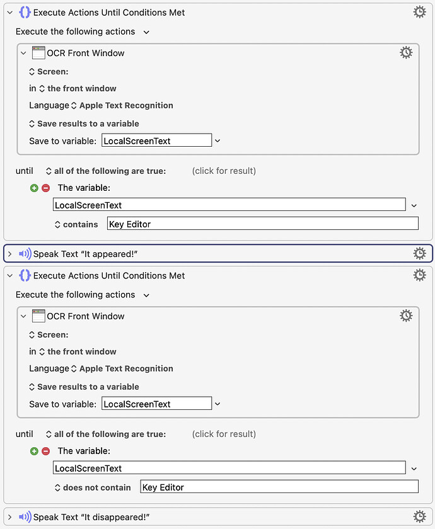Change "does not contain" comparison popup
435x529 pixels.
(x=93, y=487)
